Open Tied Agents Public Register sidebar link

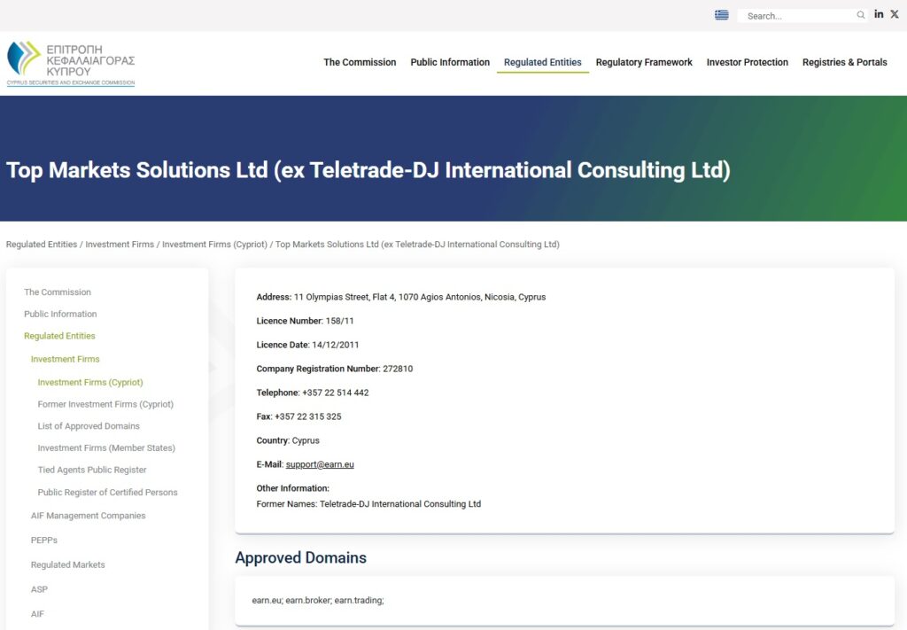[x=92, y=470]
